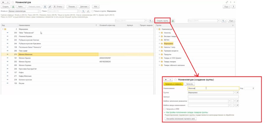Viewport: 266px width, 128px height.
Task: Open the Поиск field history dropdown
Action: [79, 11]
